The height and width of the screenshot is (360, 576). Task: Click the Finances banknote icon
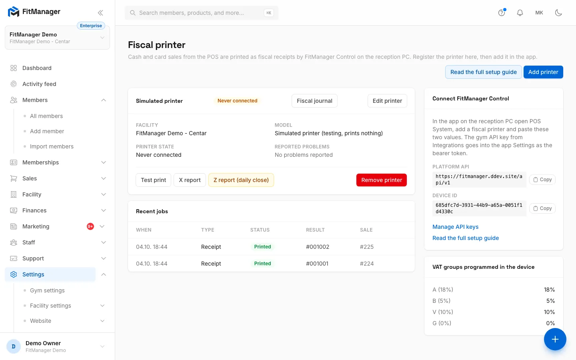[14, 210]
